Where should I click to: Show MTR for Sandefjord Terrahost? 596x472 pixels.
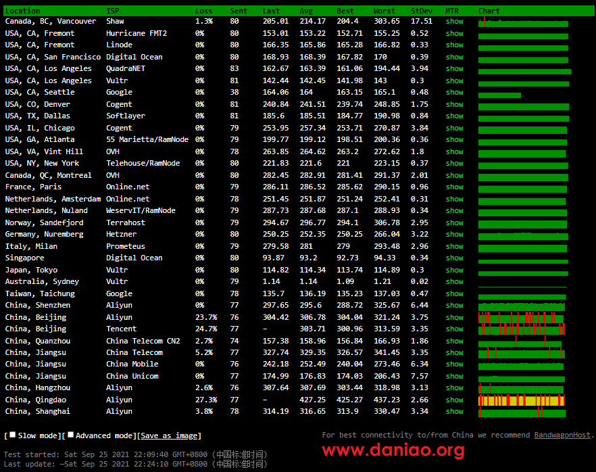[x=455, y=222]
